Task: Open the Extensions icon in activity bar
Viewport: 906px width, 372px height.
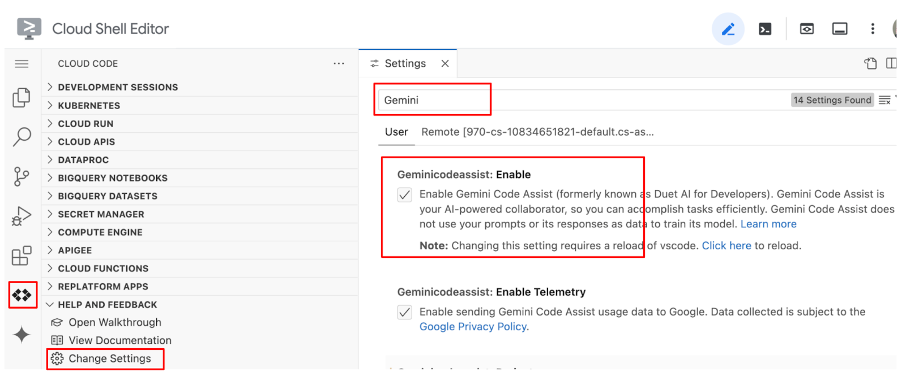Action: pos(22,256)
